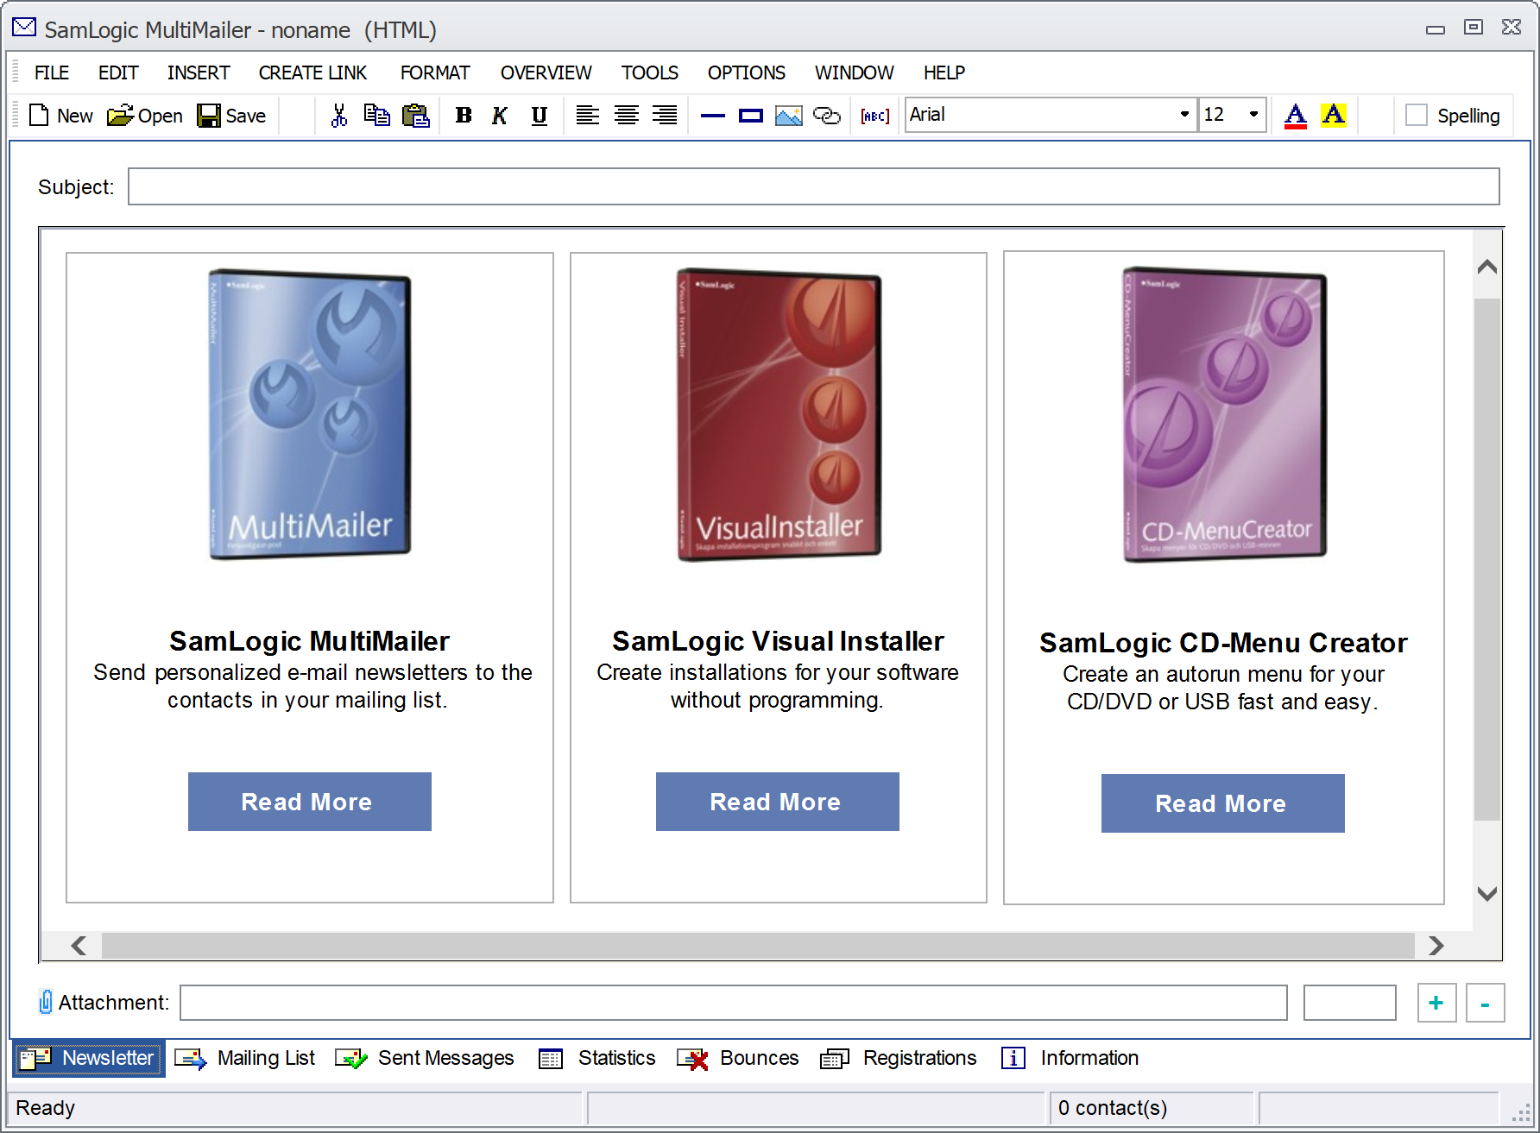This screenshot has width=1540, height=1133.
Task: Open the FORMAT menu
Action: (435, 72)
